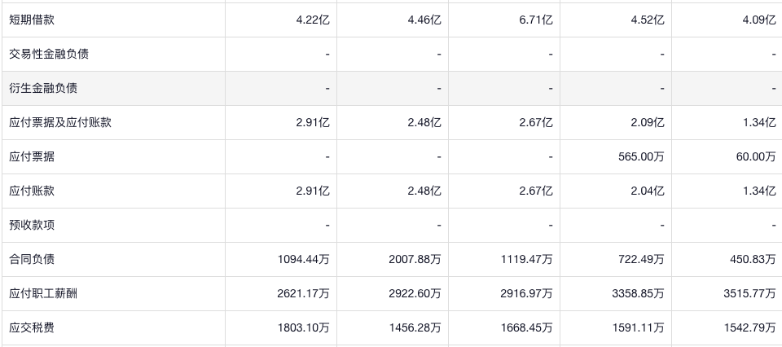Select the 2007.88万 contract liabilities cell
782x347 pixels.
point(415,259)
